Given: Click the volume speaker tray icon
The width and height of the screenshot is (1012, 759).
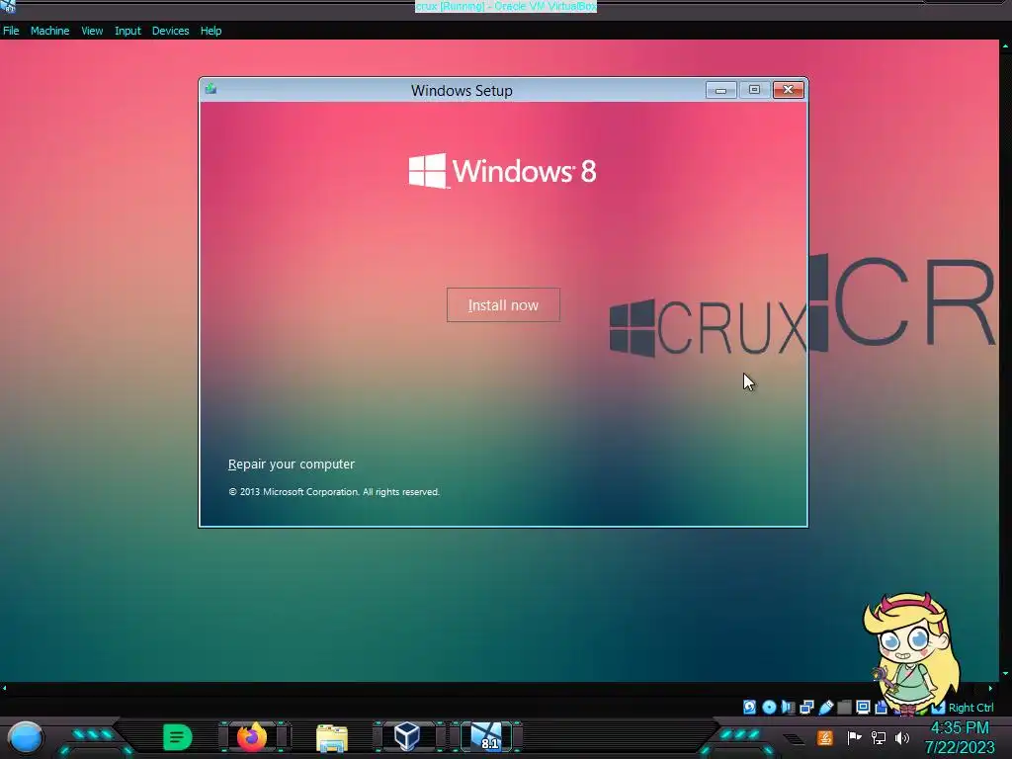Looking at the screenshot, I should (901, 737).
